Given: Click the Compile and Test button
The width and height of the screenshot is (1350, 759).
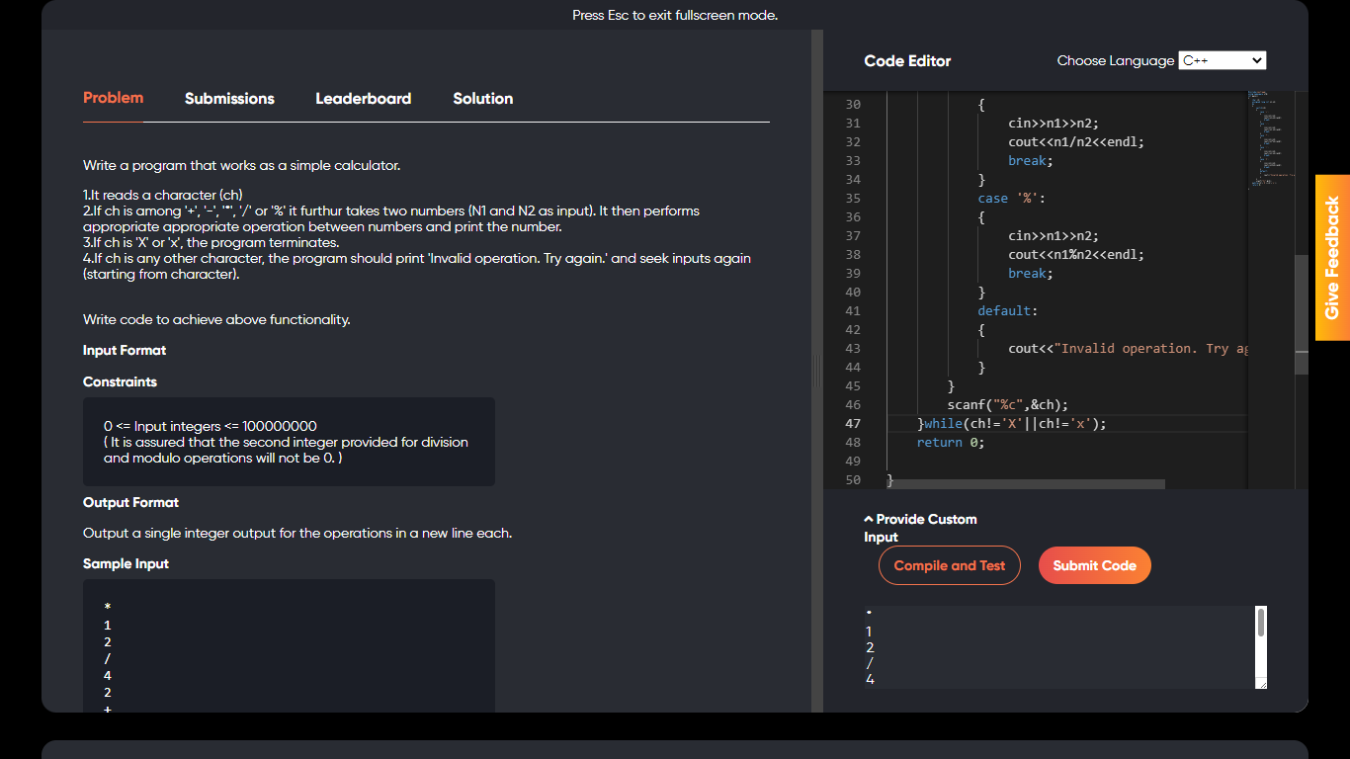Looking at the screenshot, I should tap(949, 565).
